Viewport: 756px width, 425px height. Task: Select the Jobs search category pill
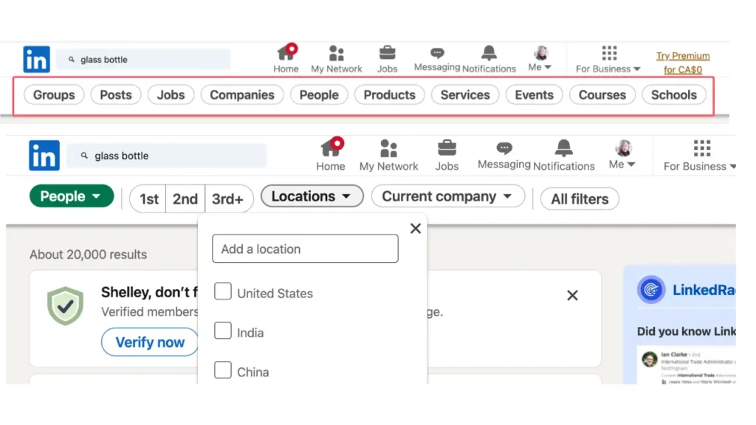tap(171, 95)
